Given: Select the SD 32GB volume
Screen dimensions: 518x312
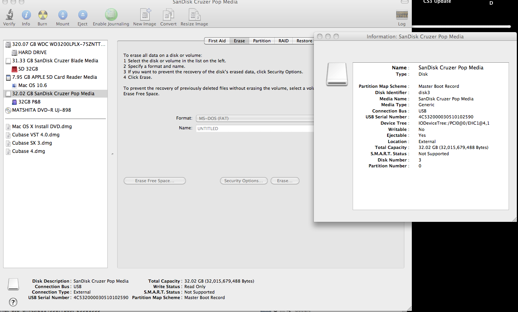Looking at the screenshot, I should [x=55, y=69].
